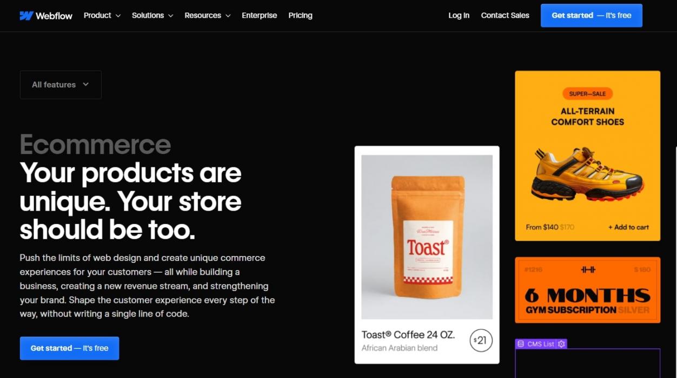This screenshot has width=677, height=378.
Task: Open the All features dropdown
Action: pyautogui.click(x=61, y=85)
